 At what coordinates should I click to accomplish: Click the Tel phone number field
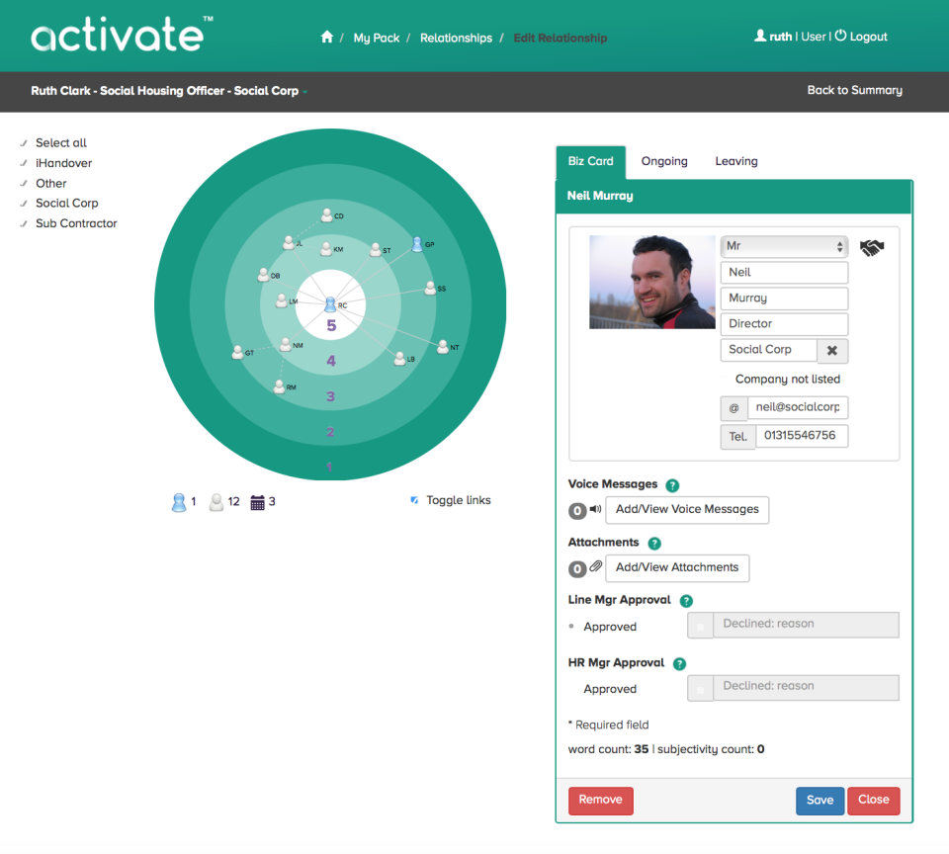click(802, 436)
